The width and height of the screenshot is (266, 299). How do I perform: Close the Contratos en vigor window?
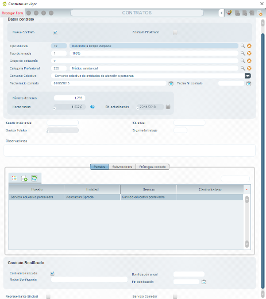pos(262,3)
